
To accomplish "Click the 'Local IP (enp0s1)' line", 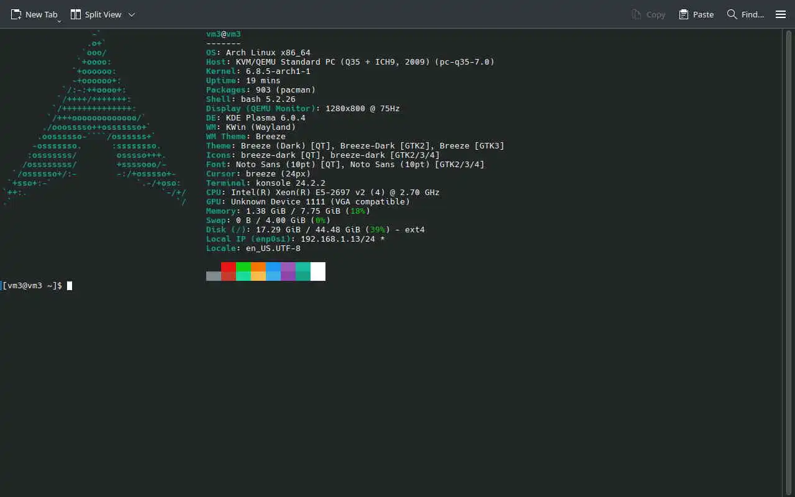I will [x=296, y=239].
